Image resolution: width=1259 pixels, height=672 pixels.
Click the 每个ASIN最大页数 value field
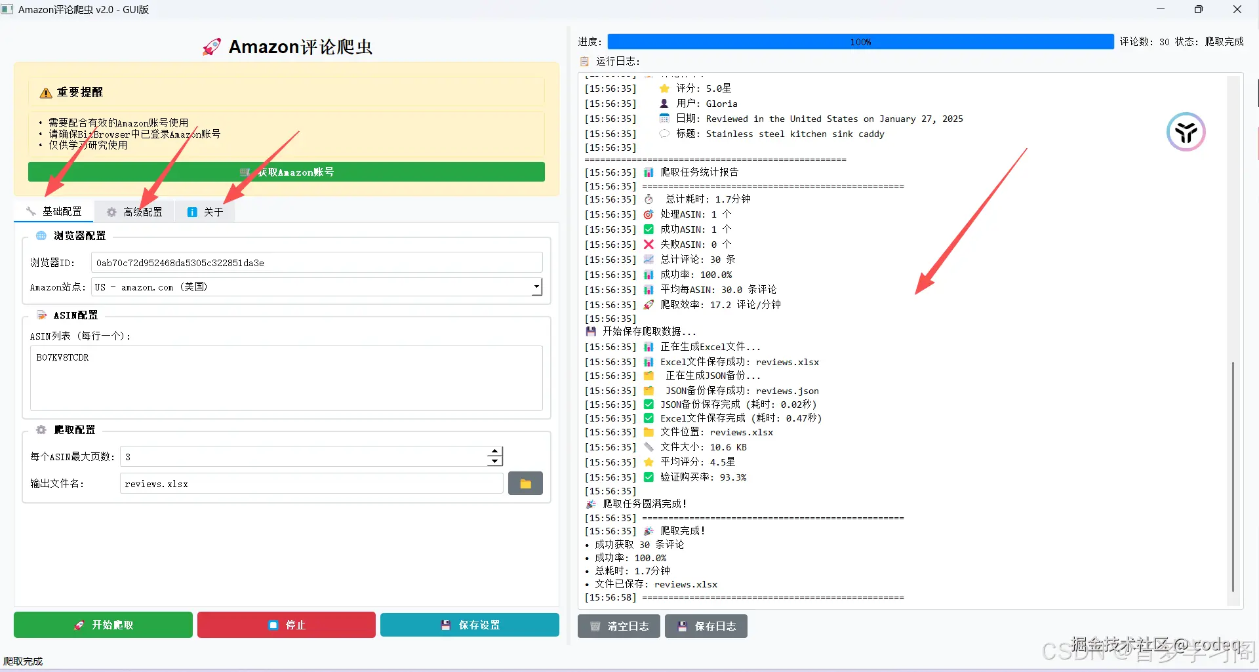(304, 456)
